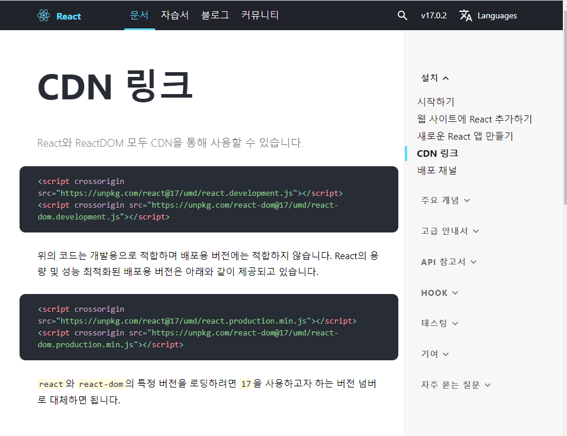Image resolution: width=567 pixels, height=436 pixels.
Task: Click the inline code 'react-dom'
Action: (101, 384)
